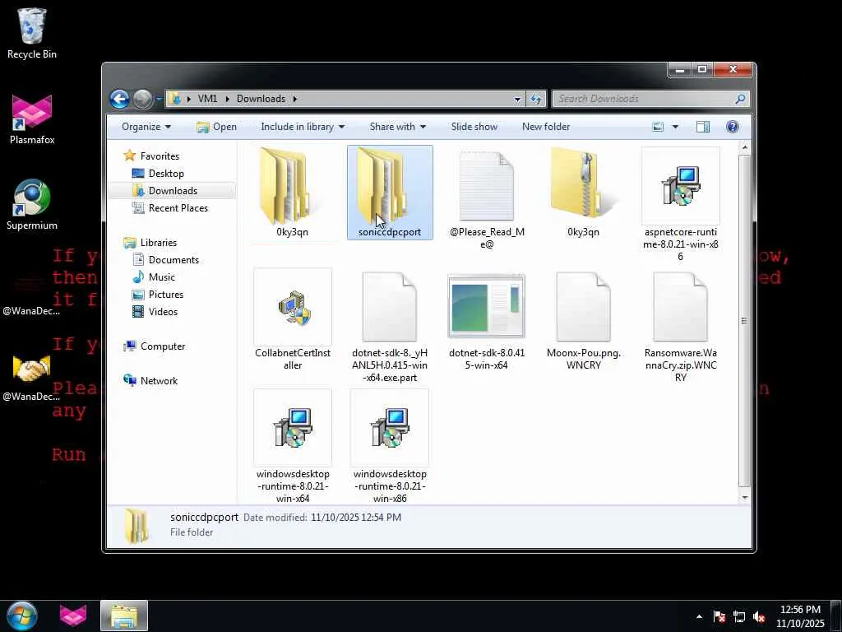Select the soniccdpcport folder

(390, 193)
